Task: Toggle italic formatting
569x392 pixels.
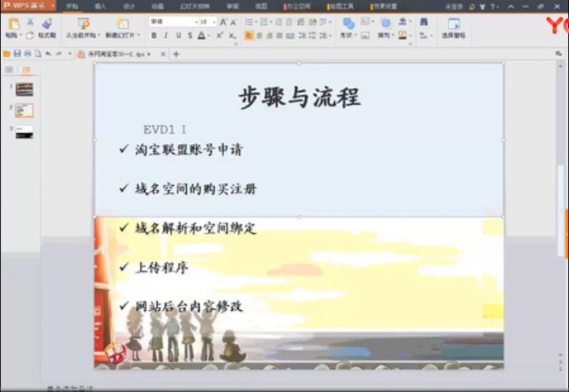Action: coord(166,35)
